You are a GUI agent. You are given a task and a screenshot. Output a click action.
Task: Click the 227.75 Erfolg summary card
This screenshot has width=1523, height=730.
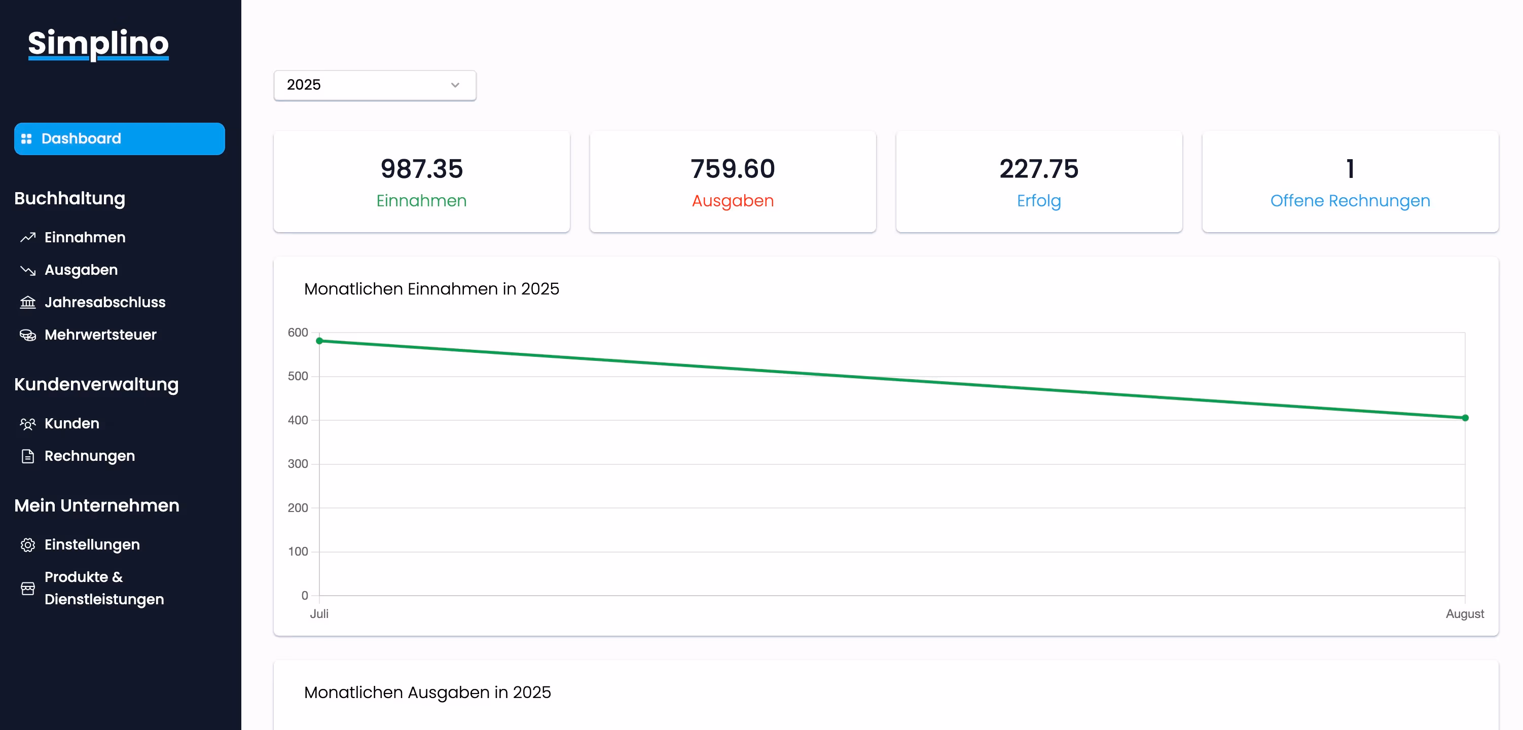1038,181
